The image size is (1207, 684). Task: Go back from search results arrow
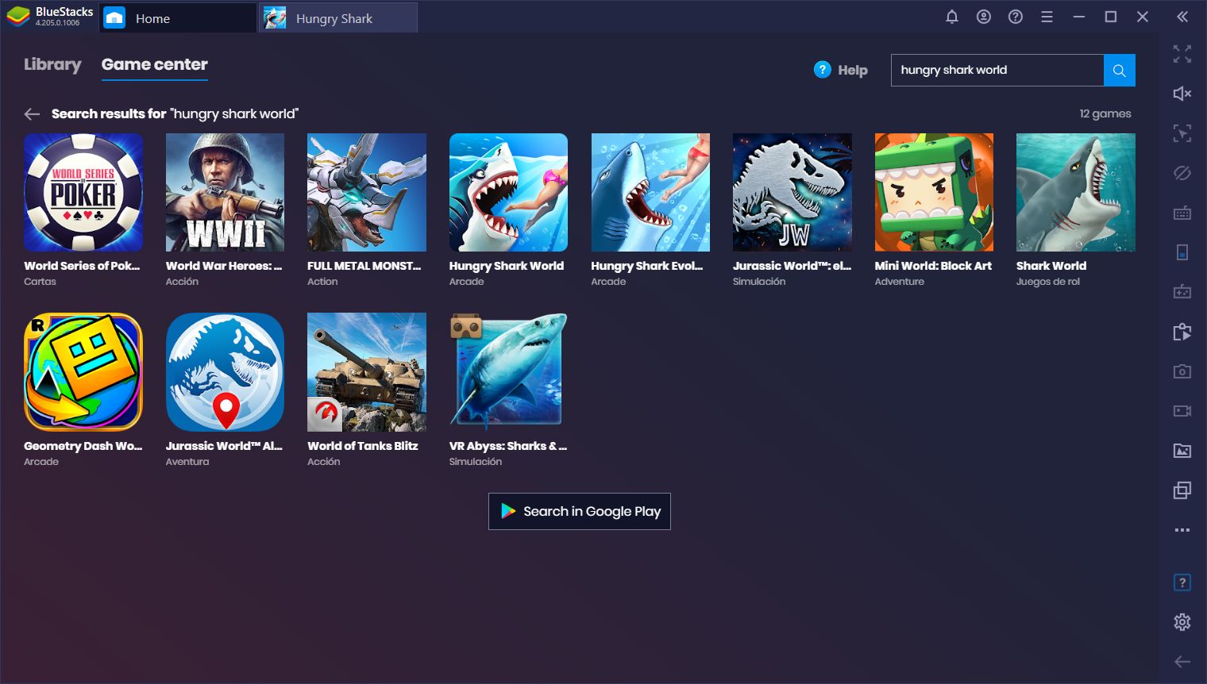pyautogui.click(x=32, y=114)
